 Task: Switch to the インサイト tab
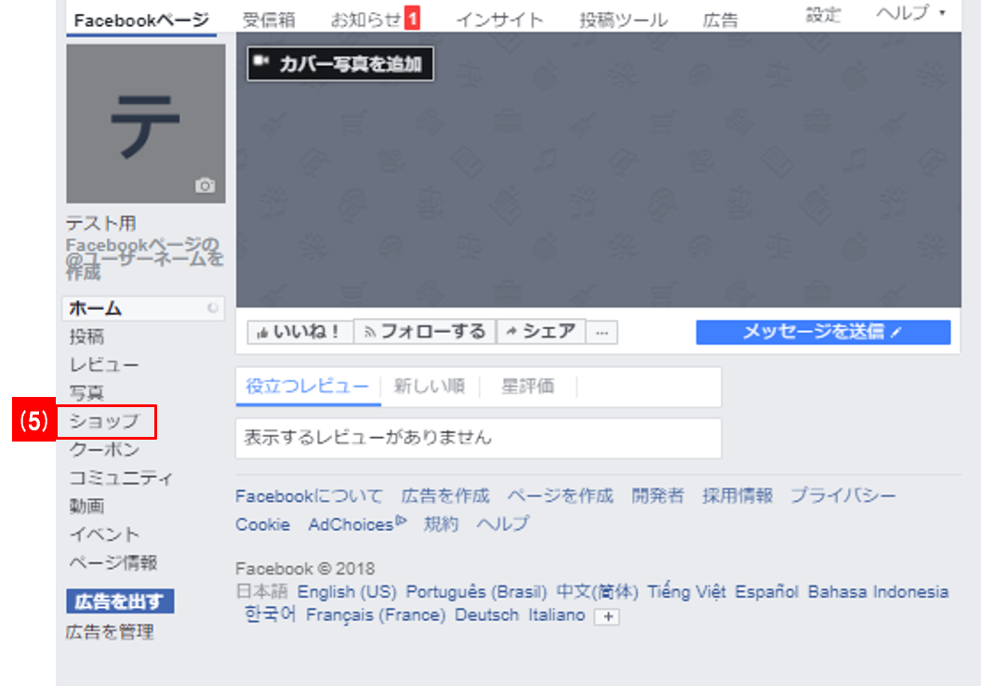tap(499, 20)
